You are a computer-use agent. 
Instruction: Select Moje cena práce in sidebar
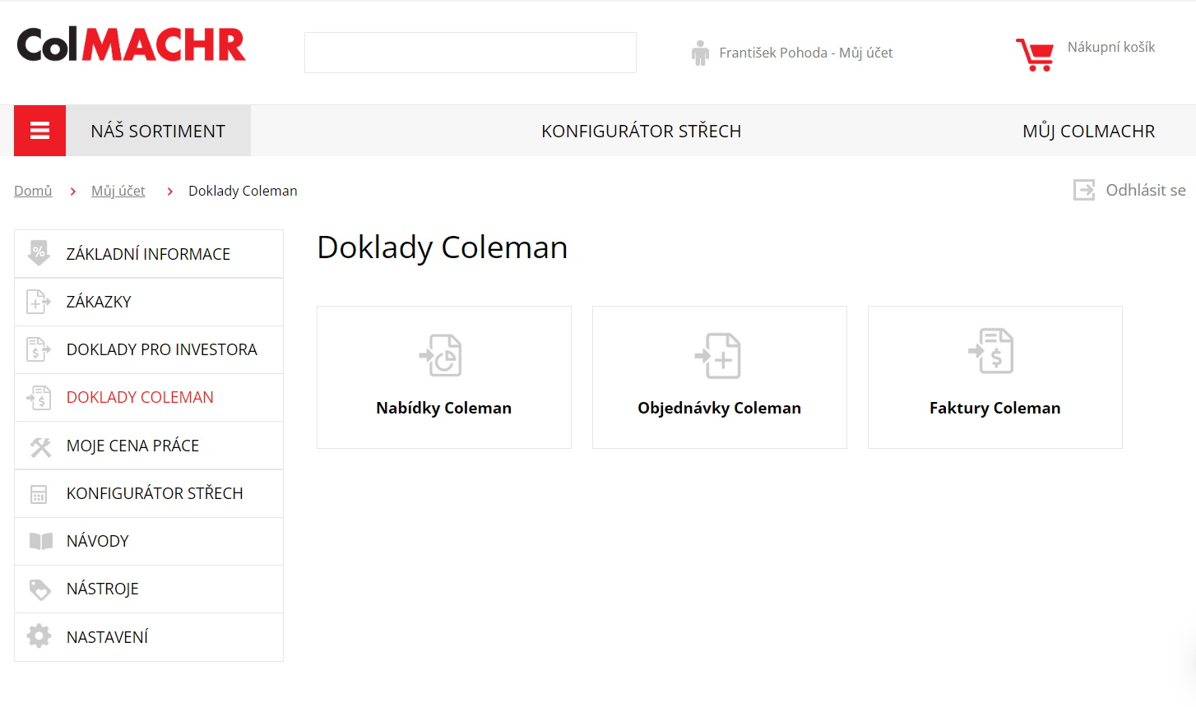149,446
